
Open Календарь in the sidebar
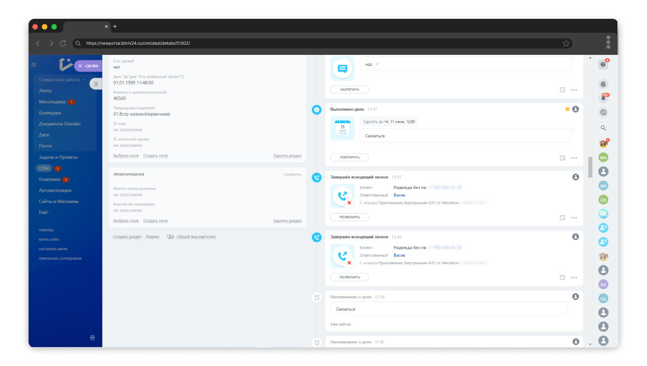click(x=50, y=113)
